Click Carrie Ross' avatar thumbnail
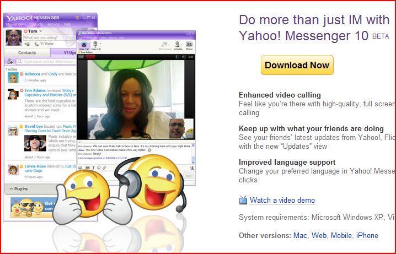396x254 pixels. 13,170
